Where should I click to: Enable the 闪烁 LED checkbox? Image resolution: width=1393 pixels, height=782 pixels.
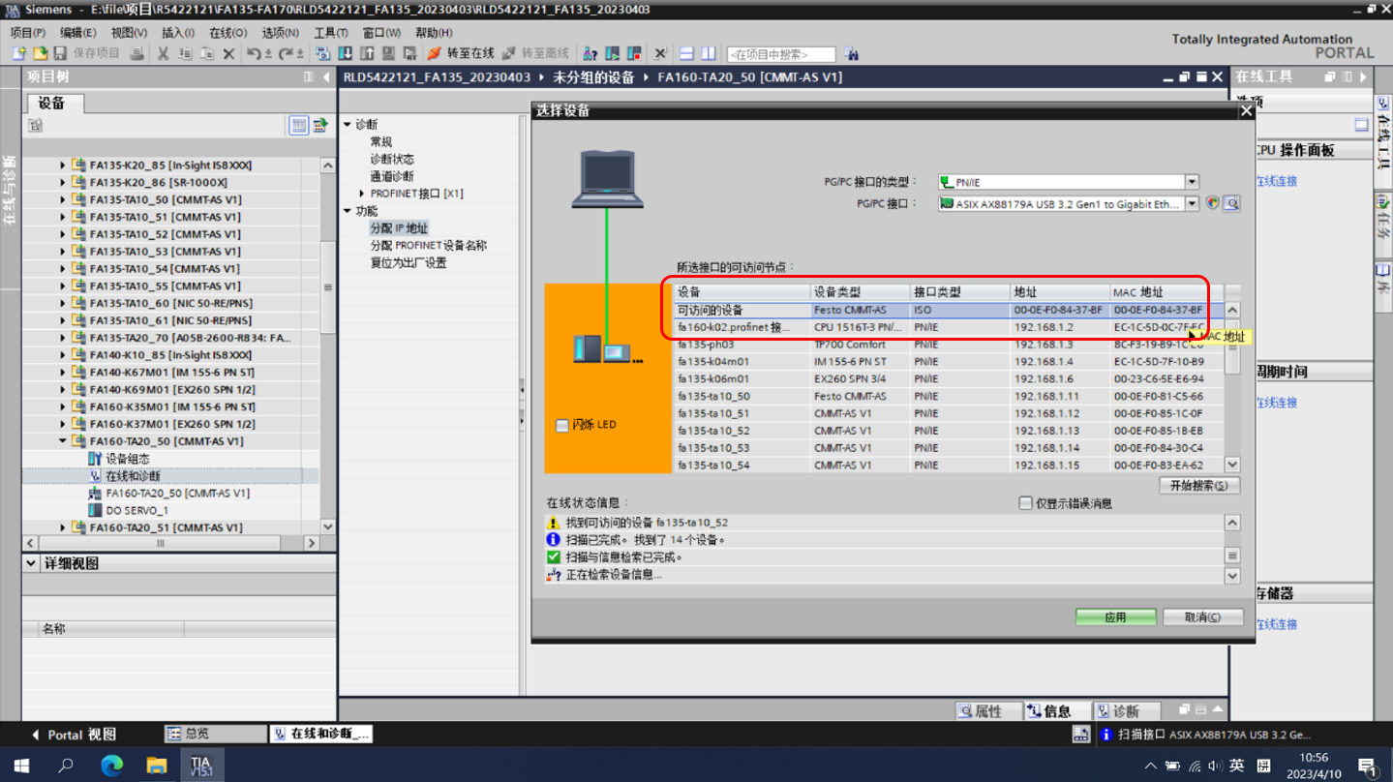561,426
